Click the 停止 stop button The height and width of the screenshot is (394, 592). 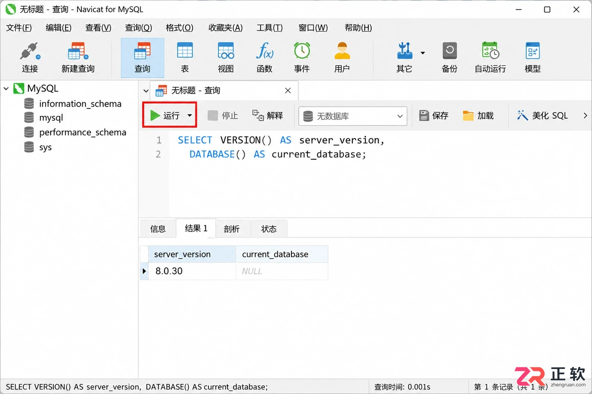223,116
